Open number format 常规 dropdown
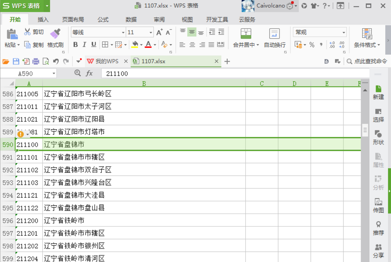This screenshot has height=262, width=391. pyautogui.click(x=344, y=32)
